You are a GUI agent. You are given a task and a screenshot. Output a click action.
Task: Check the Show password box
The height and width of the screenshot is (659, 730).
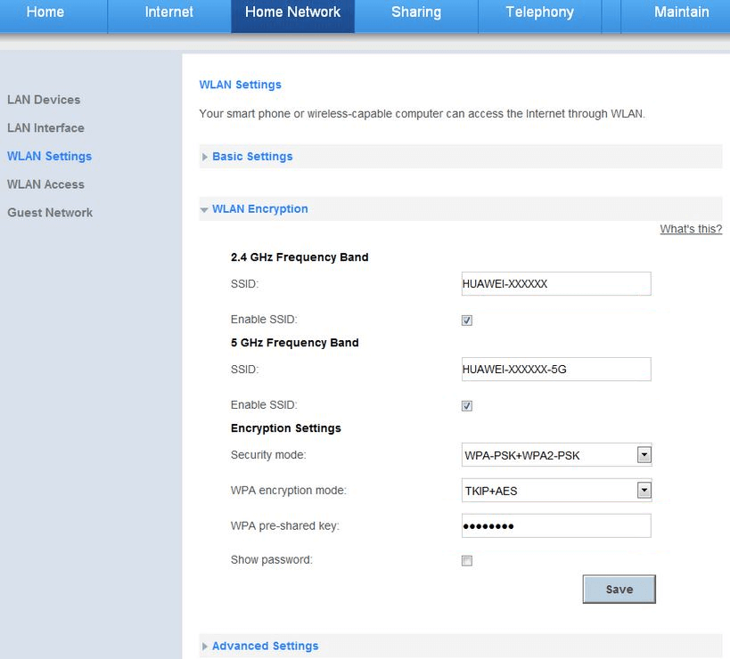[467, 561]
